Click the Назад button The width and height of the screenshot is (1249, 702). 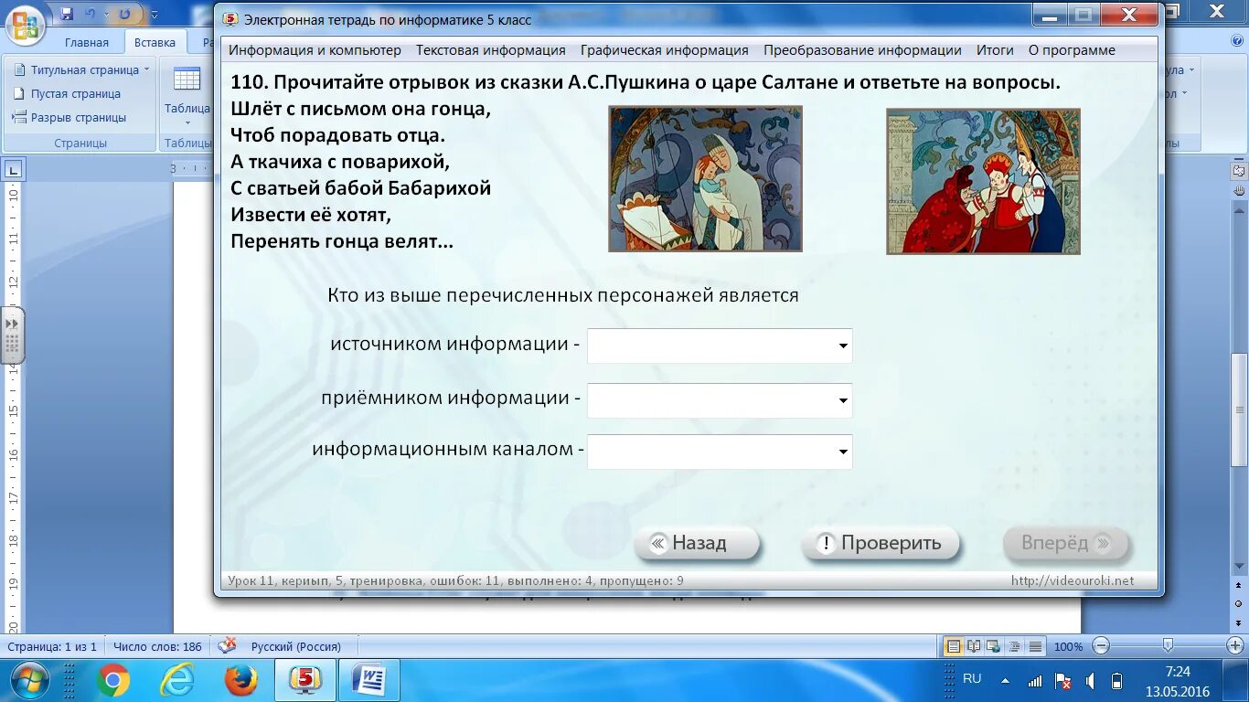[697, 543]
